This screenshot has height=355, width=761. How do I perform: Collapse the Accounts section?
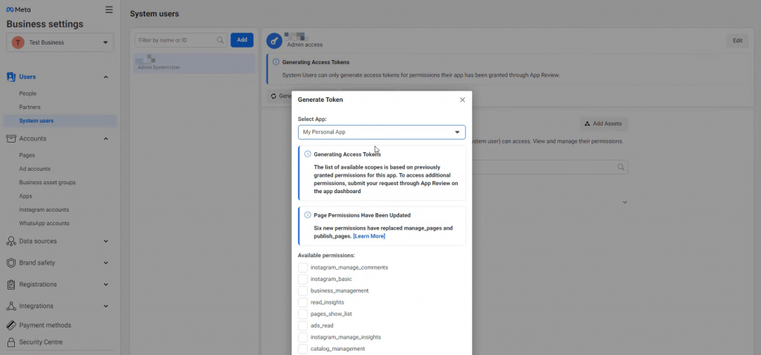click(106, 139)
